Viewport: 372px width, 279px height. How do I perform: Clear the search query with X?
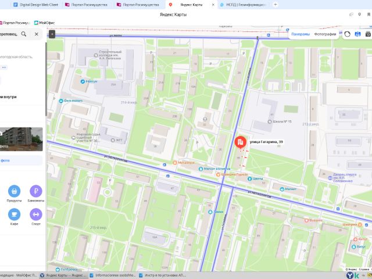(x=36, y=34)
